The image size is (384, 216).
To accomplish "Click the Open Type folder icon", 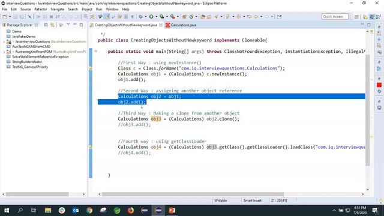I will [x=203, y=17].
